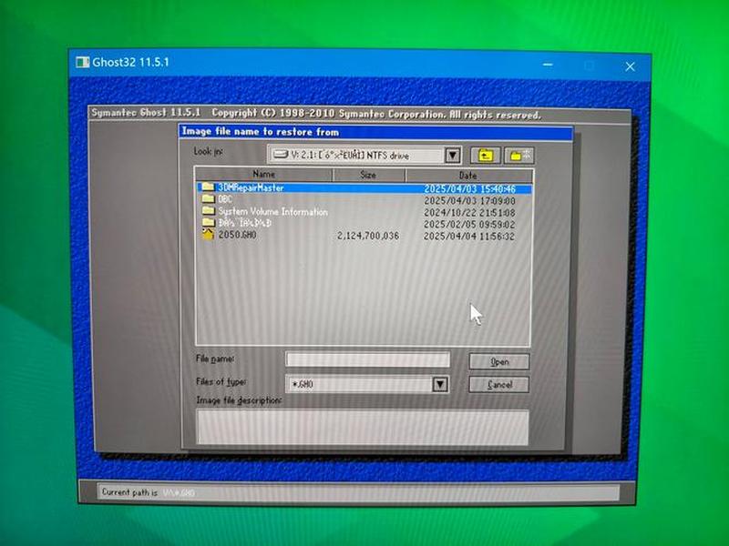Click the Image file description box

(363, 427)
